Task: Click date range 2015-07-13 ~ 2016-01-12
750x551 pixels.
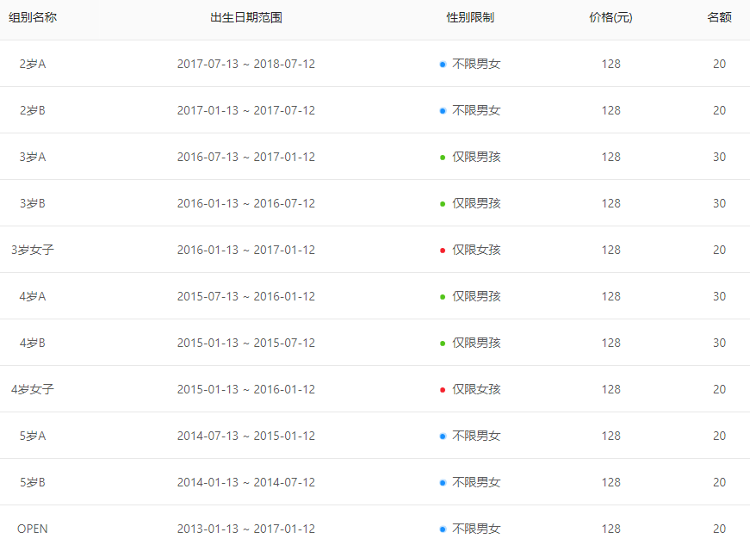Action: point(246,296)
